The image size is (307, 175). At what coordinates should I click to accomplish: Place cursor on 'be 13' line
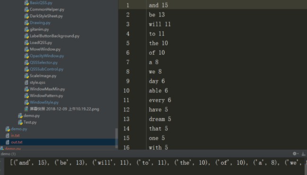tap(157, 15)
